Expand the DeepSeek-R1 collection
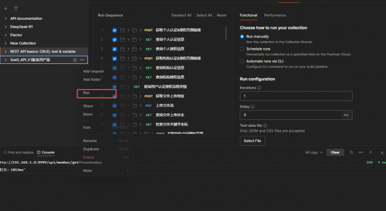 pos(6,27)
